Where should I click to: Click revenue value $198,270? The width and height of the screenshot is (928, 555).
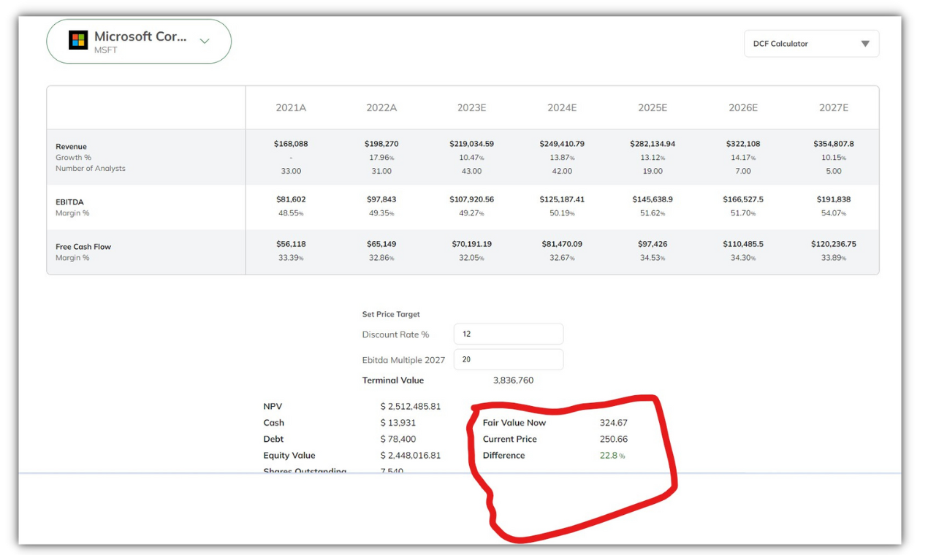click(x=381, y=144)
